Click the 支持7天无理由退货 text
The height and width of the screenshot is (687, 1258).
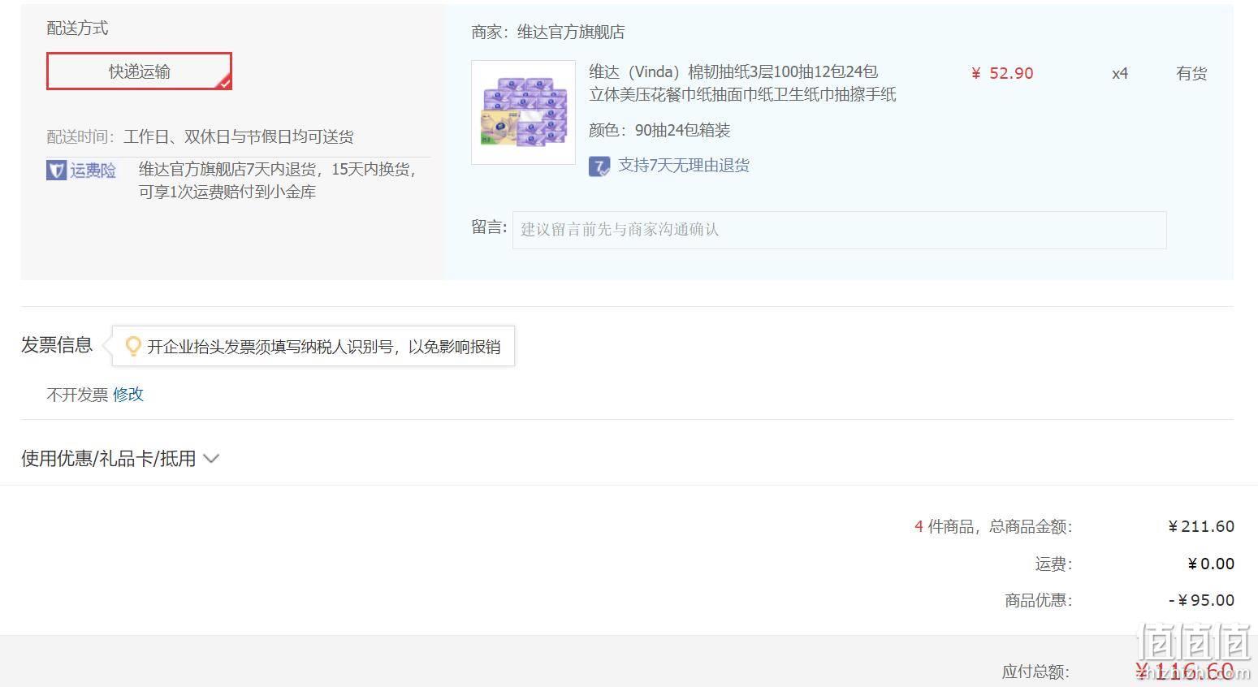[684, 166]
